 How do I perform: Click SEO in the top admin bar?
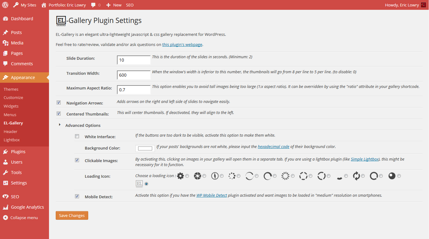(130, 5)
